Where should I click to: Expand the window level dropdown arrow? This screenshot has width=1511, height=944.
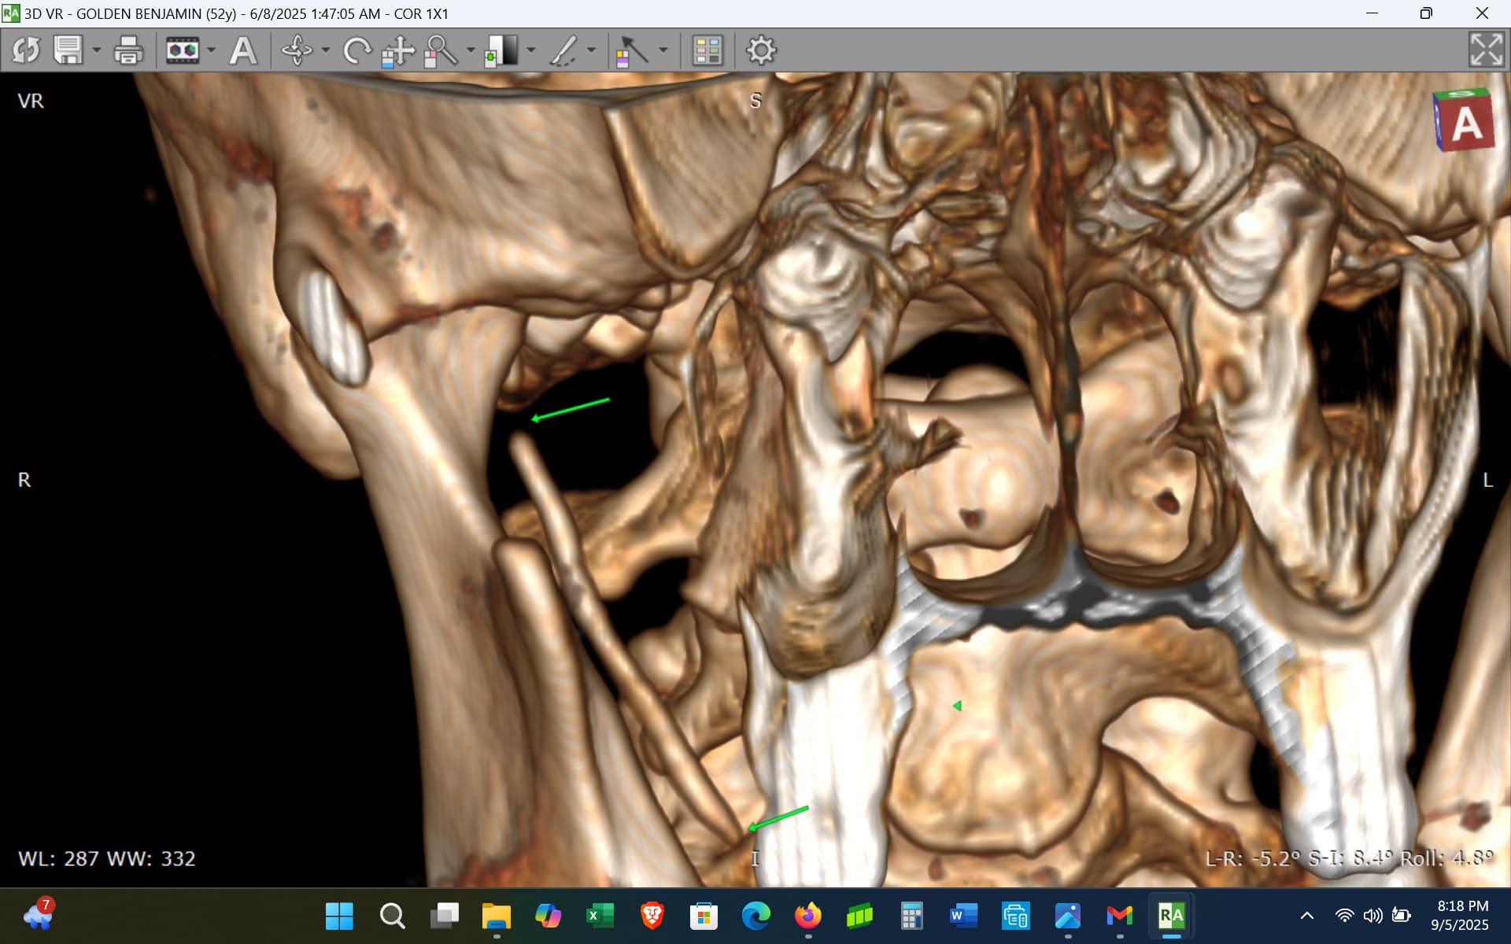point(531,51)
